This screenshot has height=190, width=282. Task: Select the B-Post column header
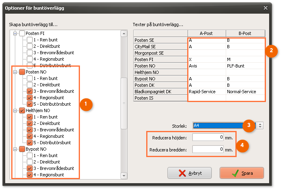tap(245, 33)
